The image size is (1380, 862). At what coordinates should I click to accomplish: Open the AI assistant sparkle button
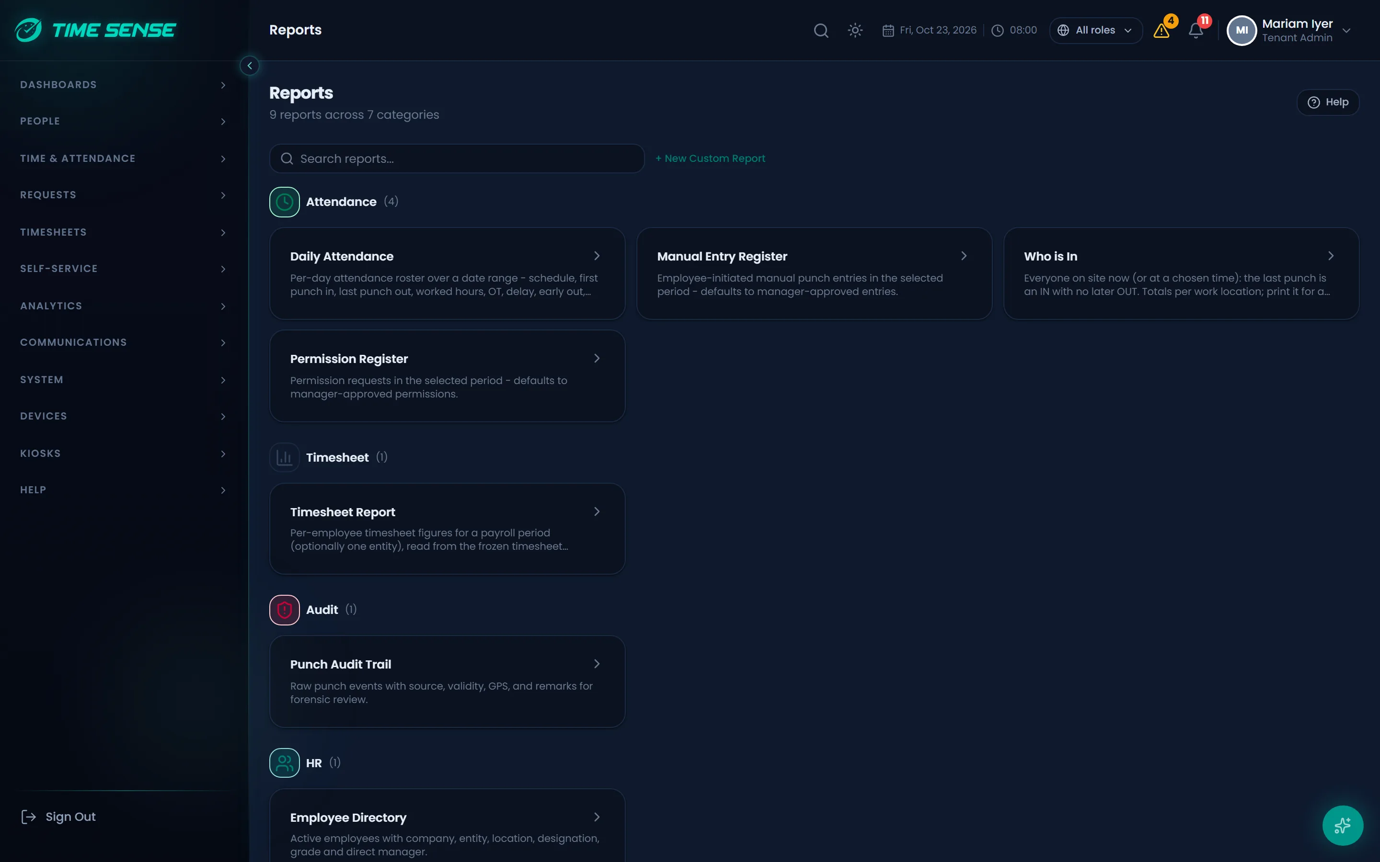[1342, 825]
